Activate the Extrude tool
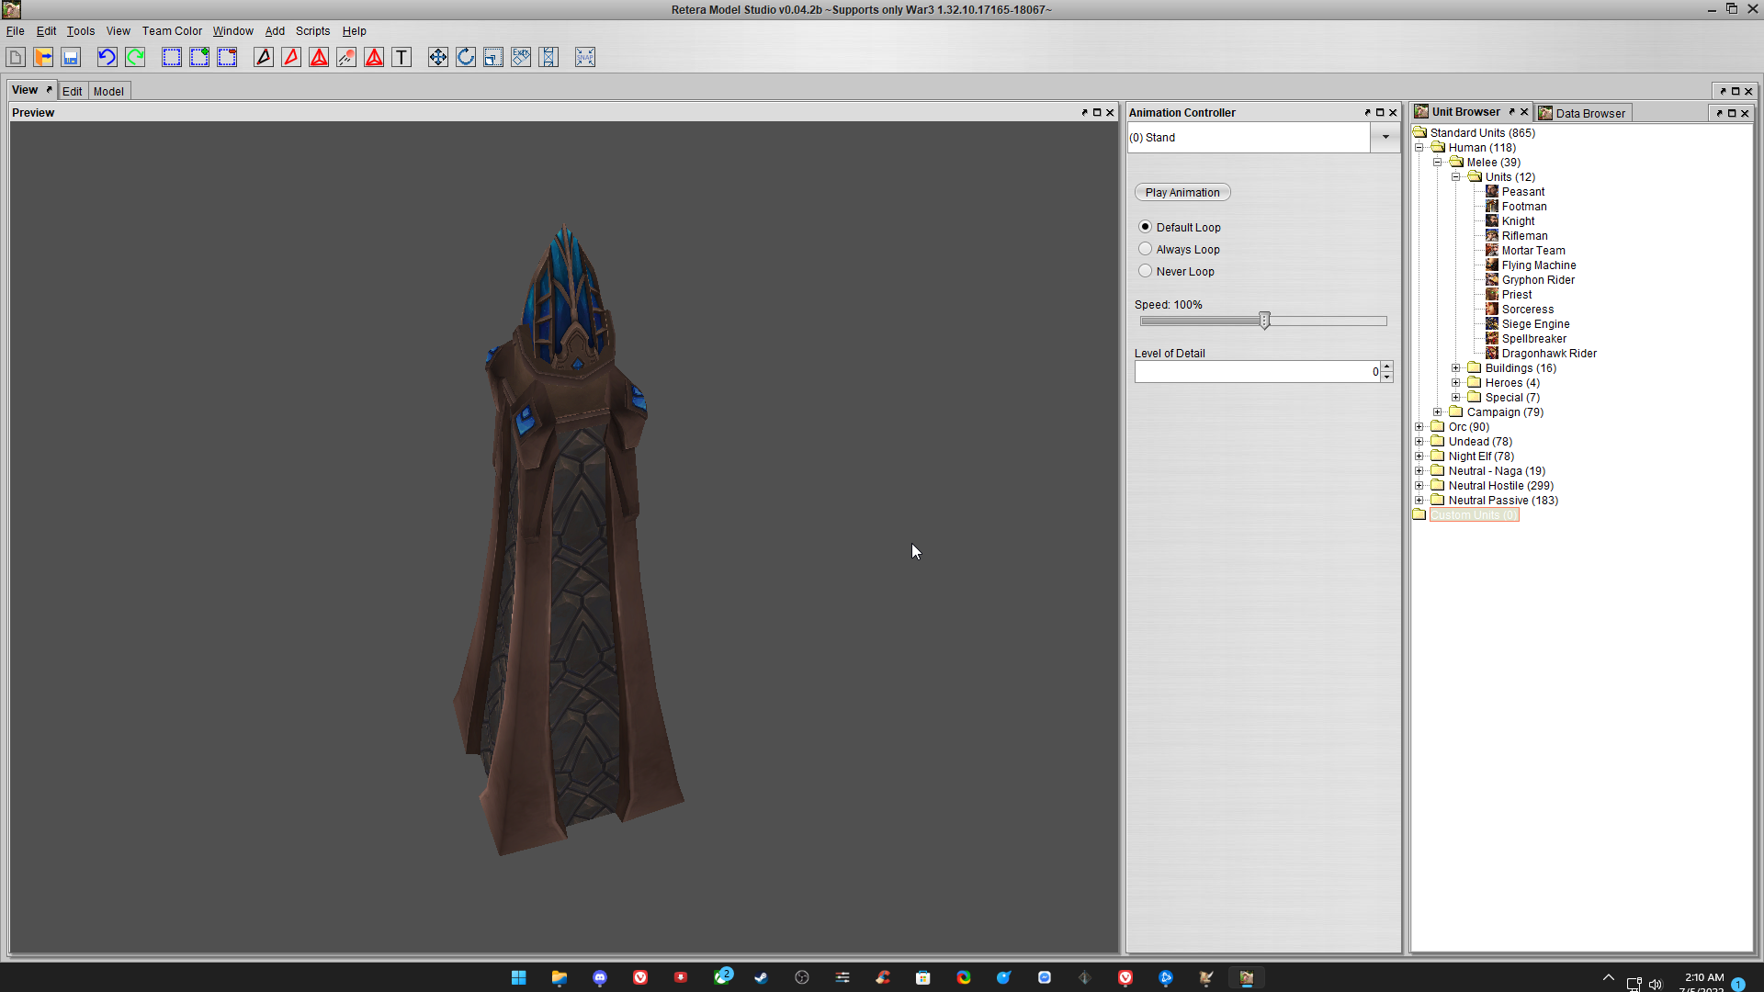The height and width of the screenshot is (992, 1764). (x=521, y=57)
